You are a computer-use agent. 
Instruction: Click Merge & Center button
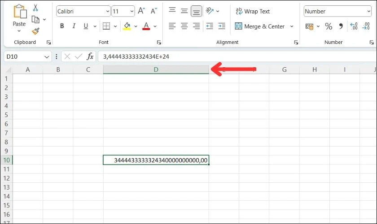click(260, 26)
